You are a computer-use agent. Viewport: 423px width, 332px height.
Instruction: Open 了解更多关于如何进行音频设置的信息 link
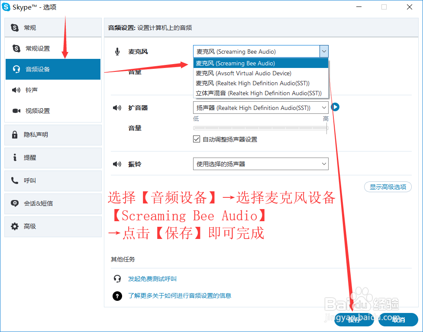180,296
